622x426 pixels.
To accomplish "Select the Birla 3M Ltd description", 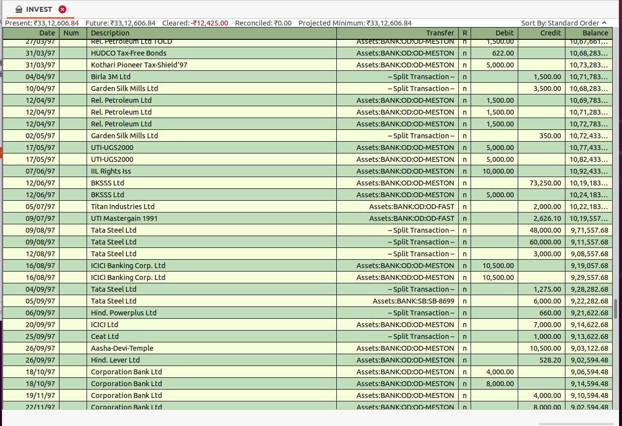I will [111, 77].
